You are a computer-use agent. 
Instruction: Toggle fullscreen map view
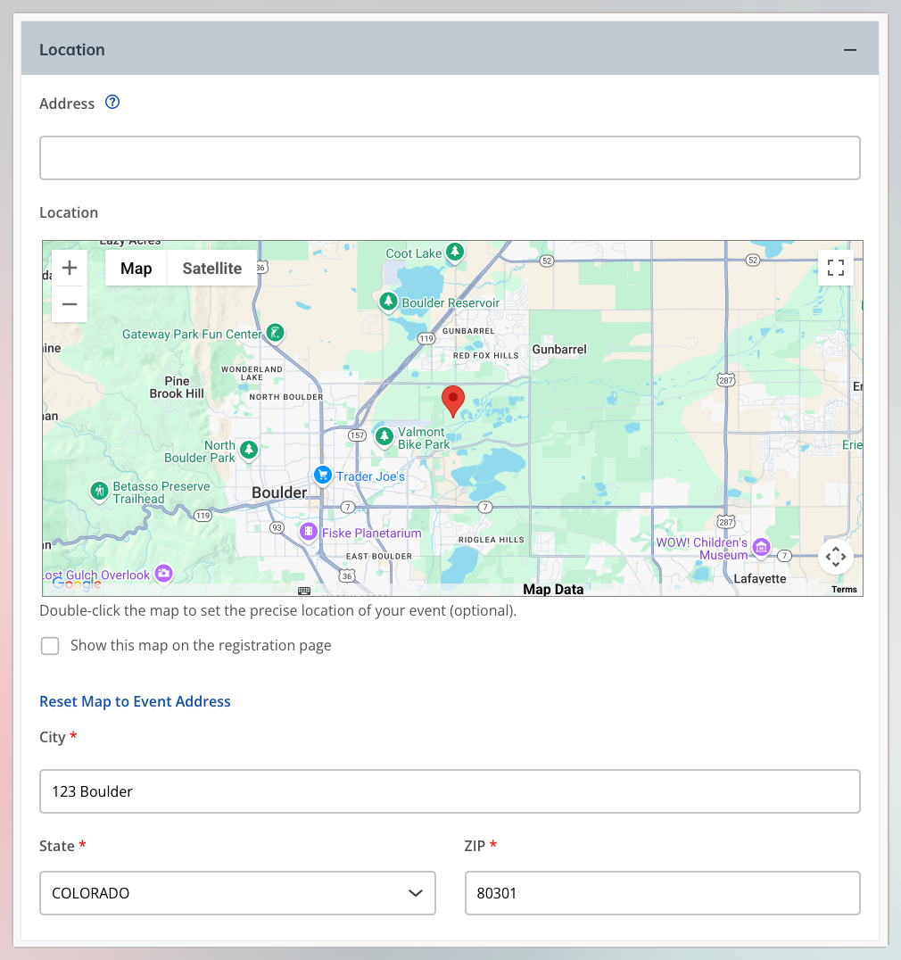click(x=836, y=268)
